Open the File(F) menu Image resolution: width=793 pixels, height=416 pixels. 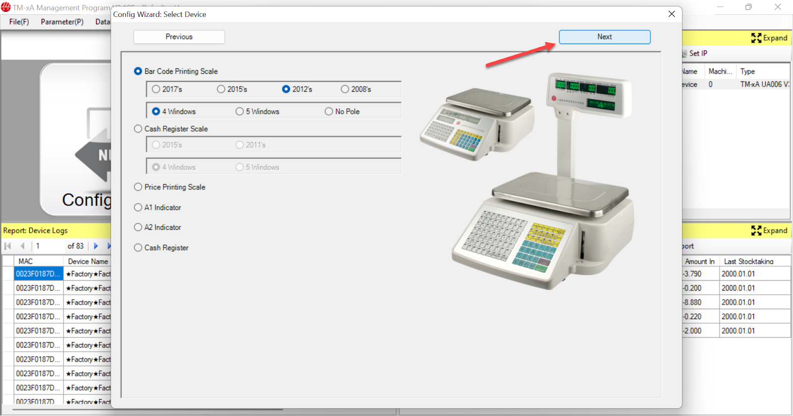pos(19,22)
